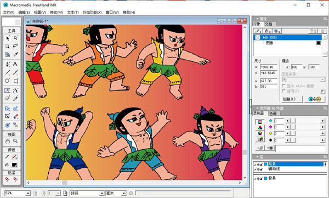This screenshot has width=329, height=198.
Task: Select the Rectangle tool
Action: tap(16, 81)
